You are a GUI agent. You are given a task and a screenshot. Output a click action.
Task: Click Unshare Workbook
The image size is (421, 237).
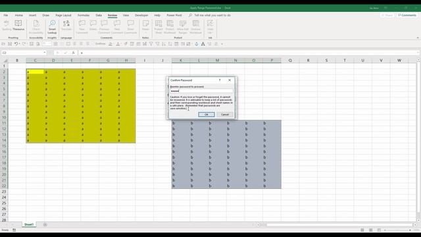[196, 27]
